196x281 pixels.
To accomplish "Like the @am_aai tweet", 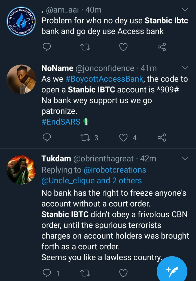I will pyautogui.click(x=124, y=47).
